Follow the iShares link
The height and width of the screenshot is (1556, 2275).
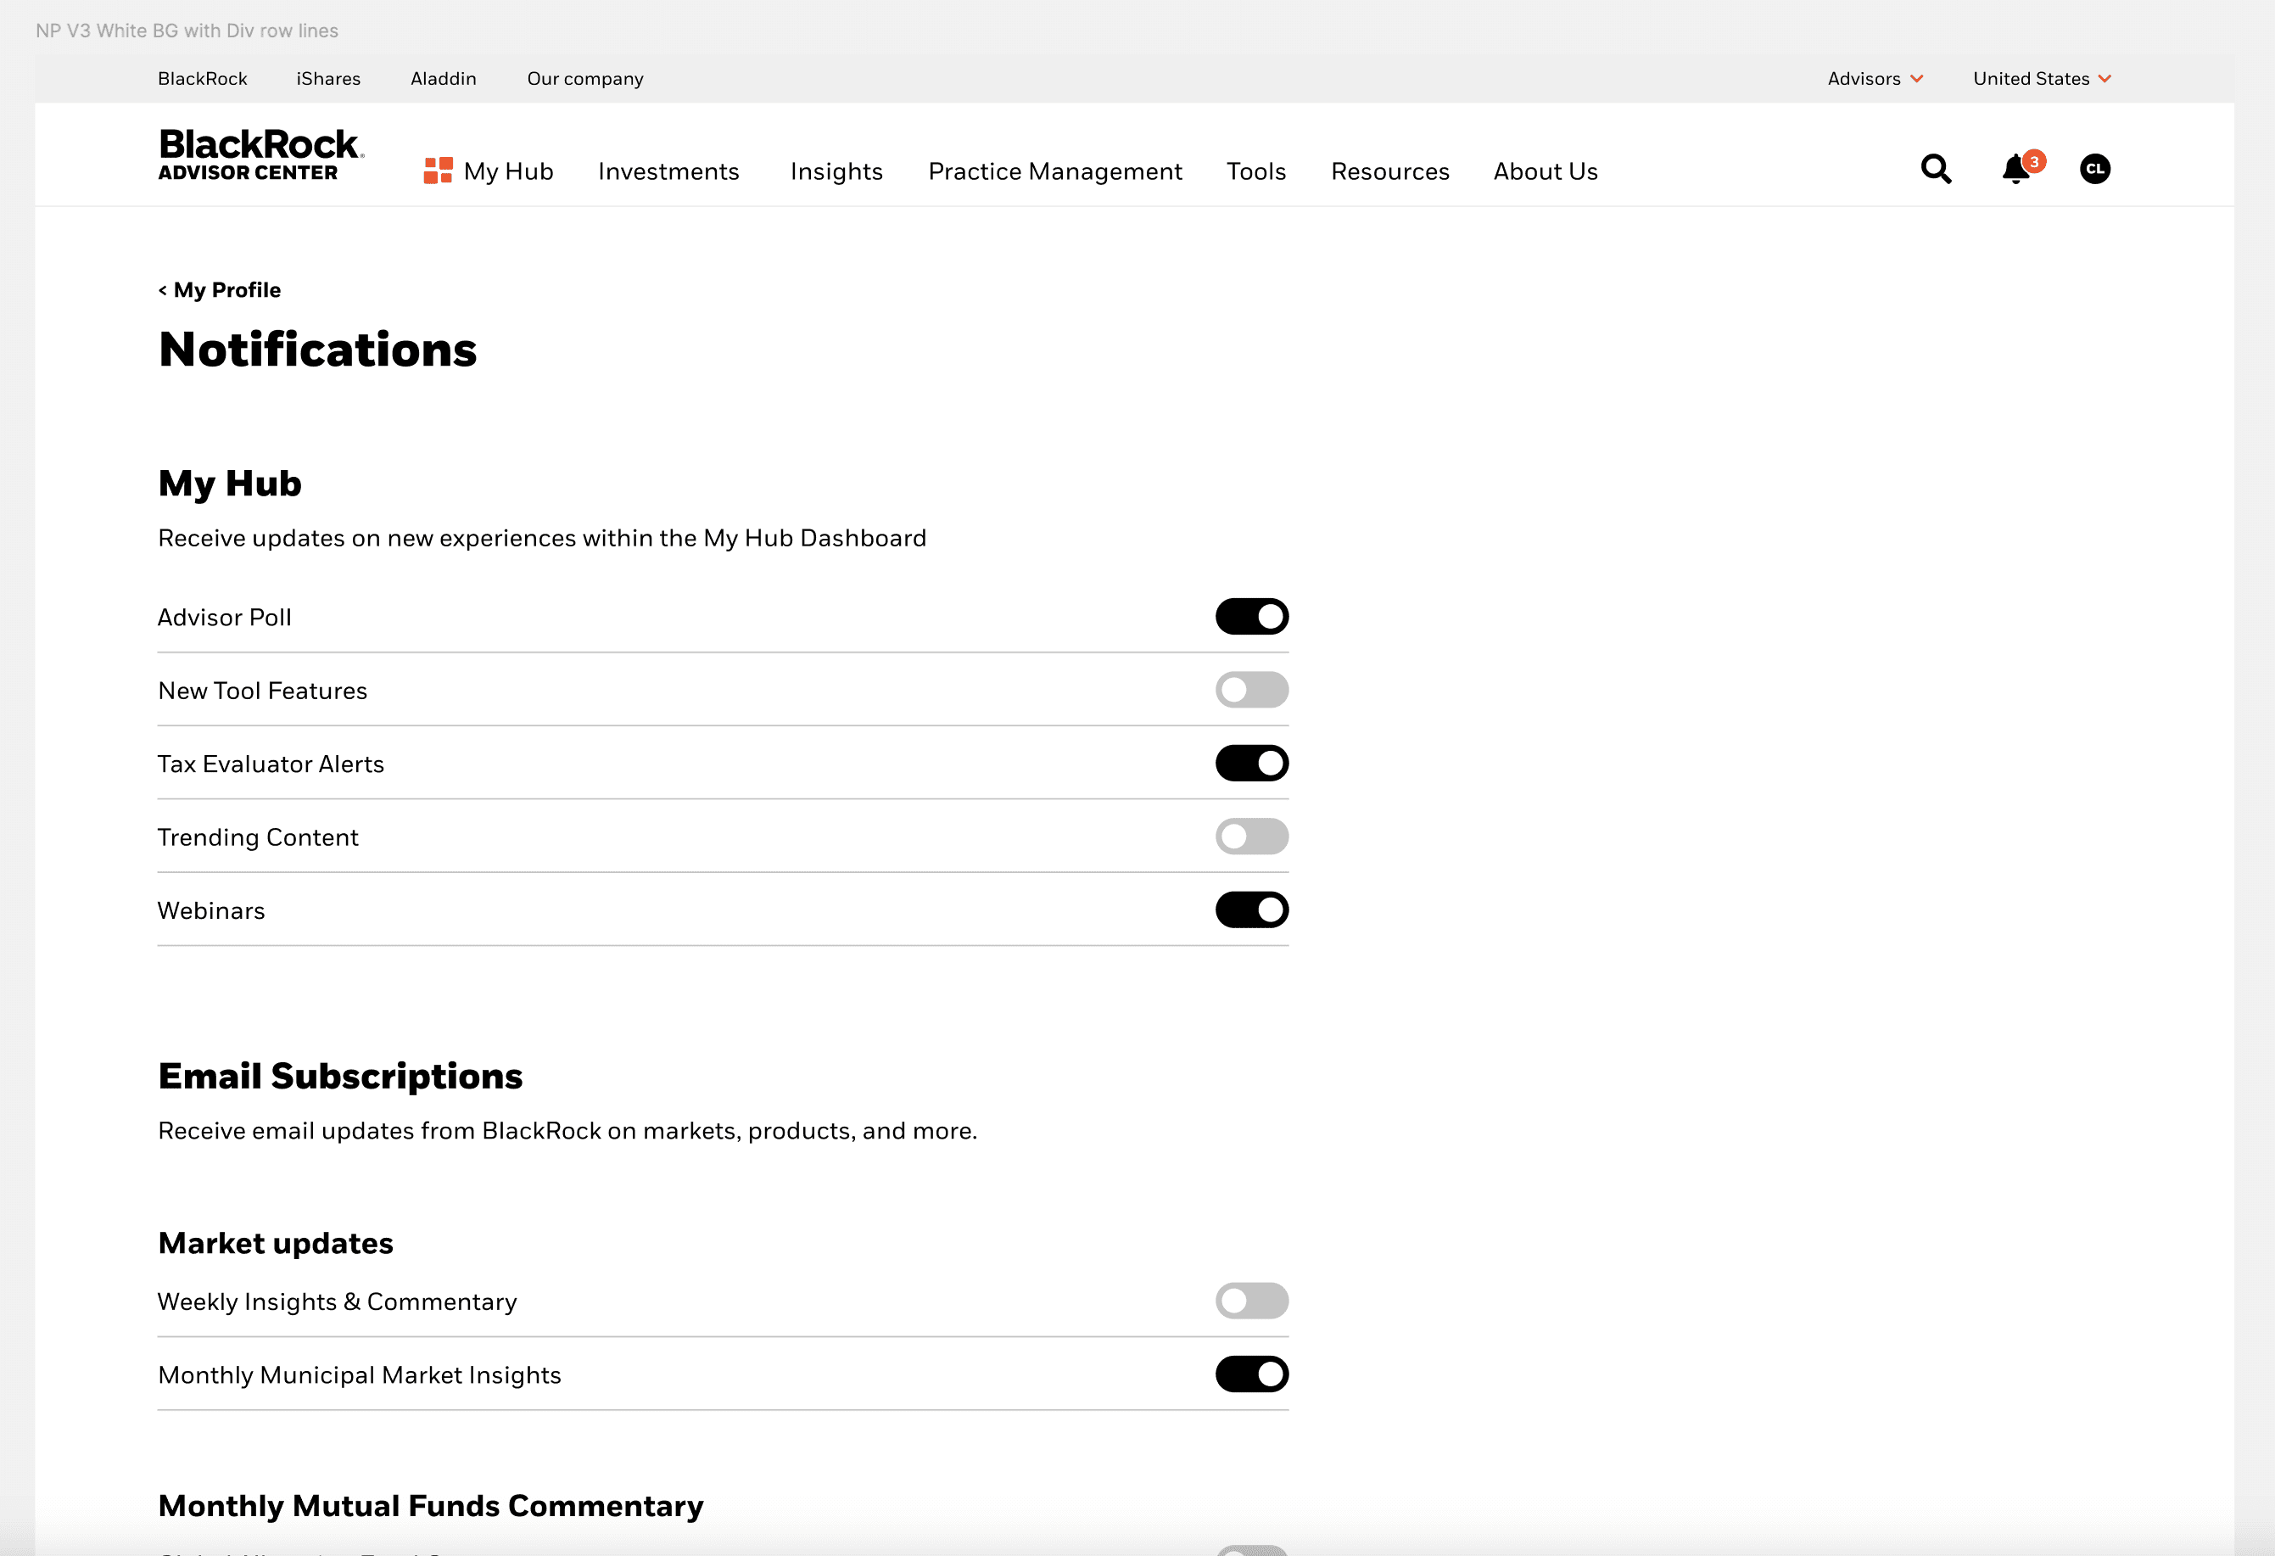point(328,79)
